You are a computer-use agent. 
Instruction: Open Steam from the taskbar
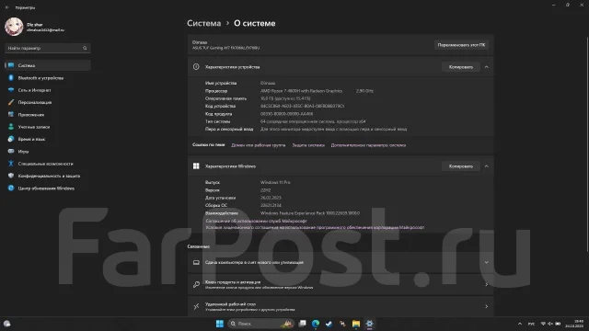tap(329, 324)
